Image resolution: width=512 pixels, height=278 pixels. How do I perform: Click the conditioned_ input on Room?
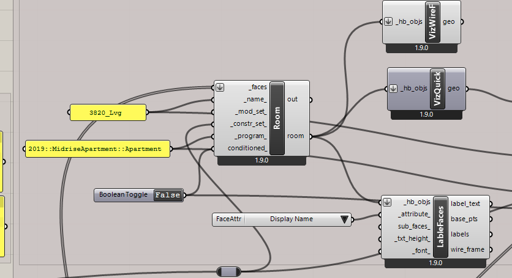click(x=247, y=148)
